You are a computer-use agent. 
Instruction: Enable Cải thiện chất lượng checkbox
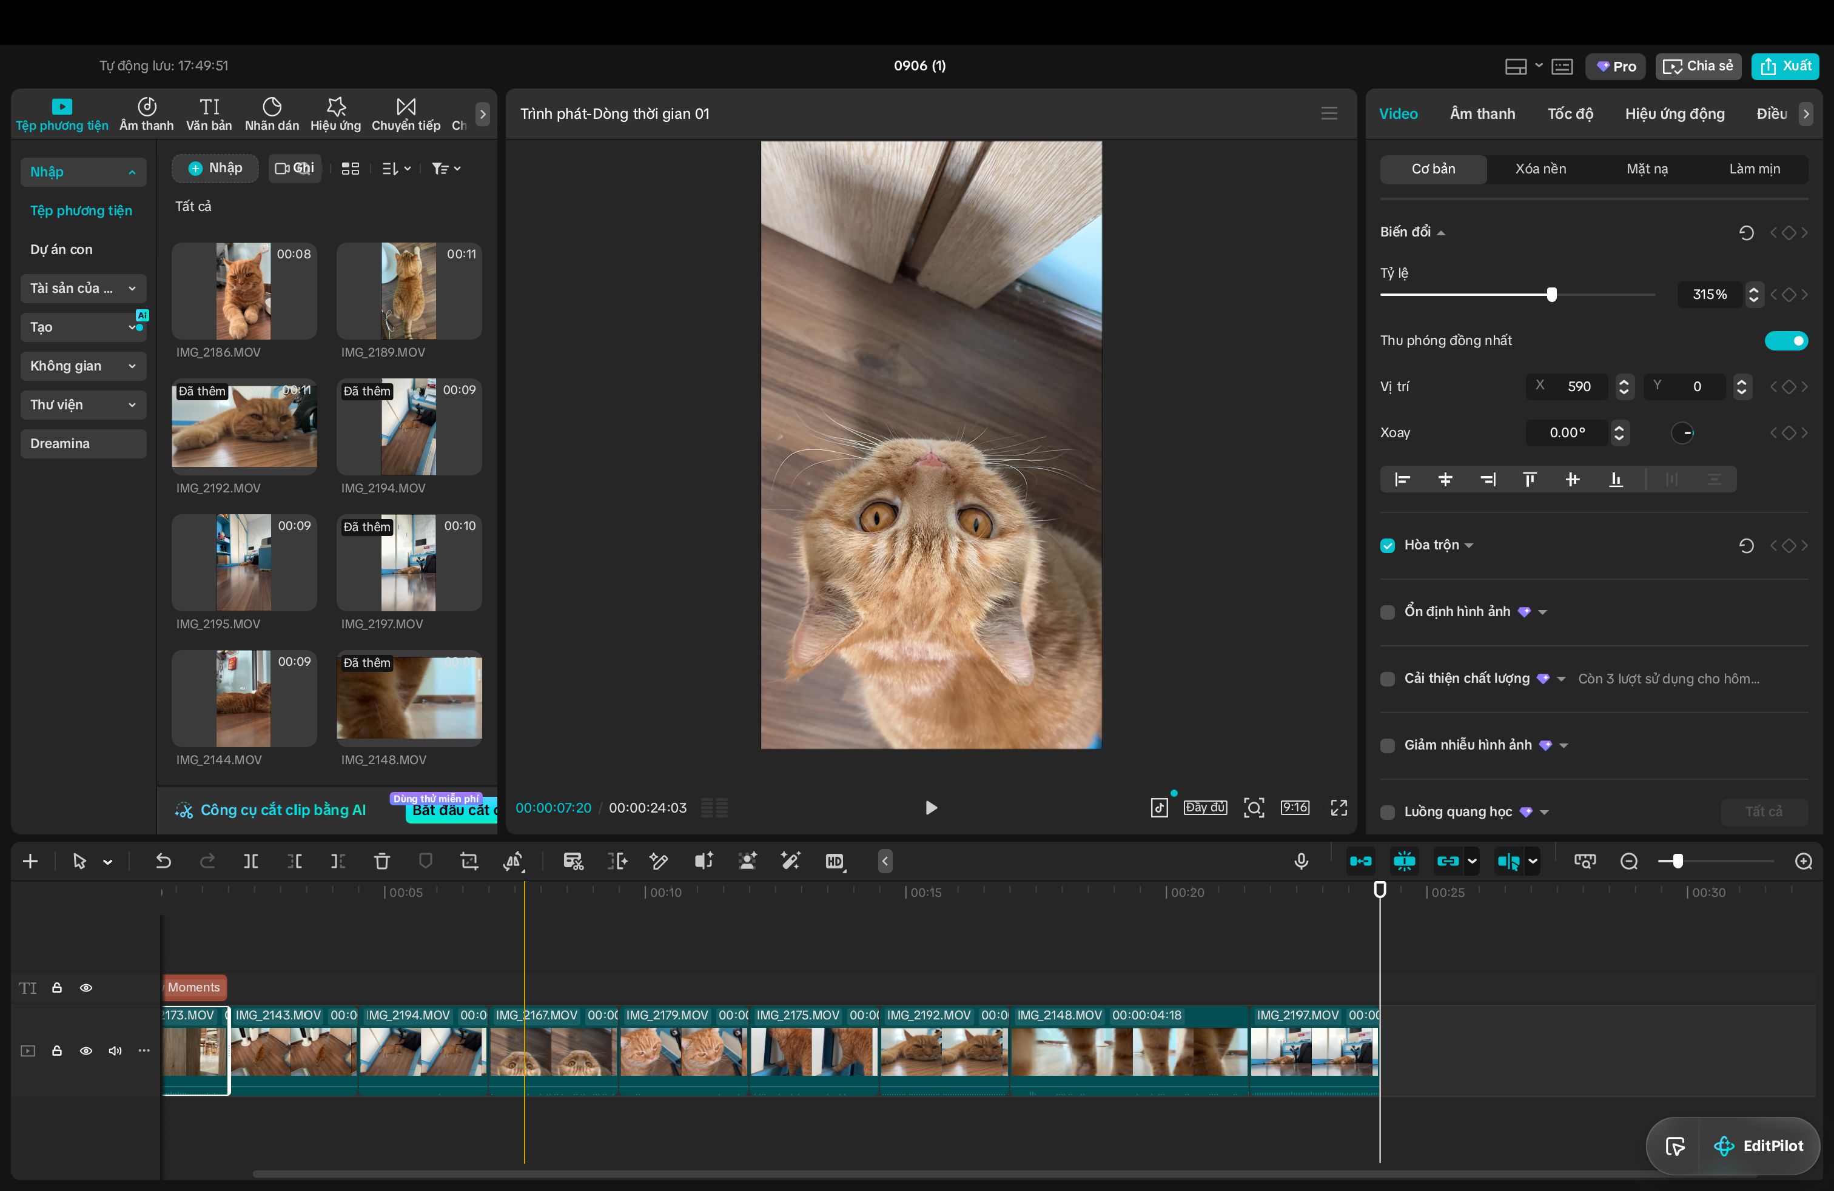(x=1388, y=679)
